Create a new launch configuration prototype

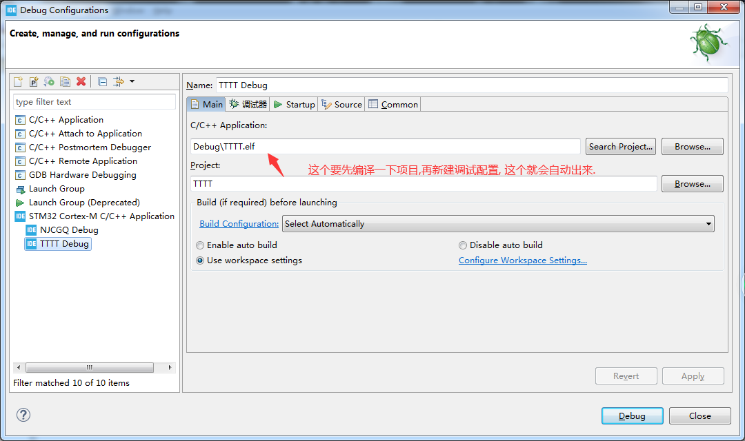tap(33, 81)
